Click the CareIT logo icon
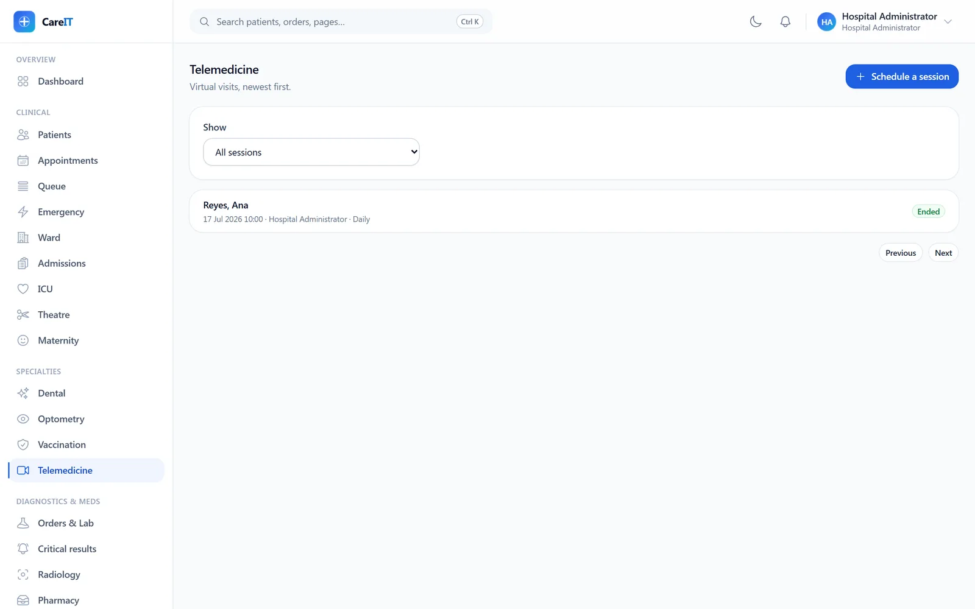The height and width of the screenshot is (609, 975). click(24, 22)
